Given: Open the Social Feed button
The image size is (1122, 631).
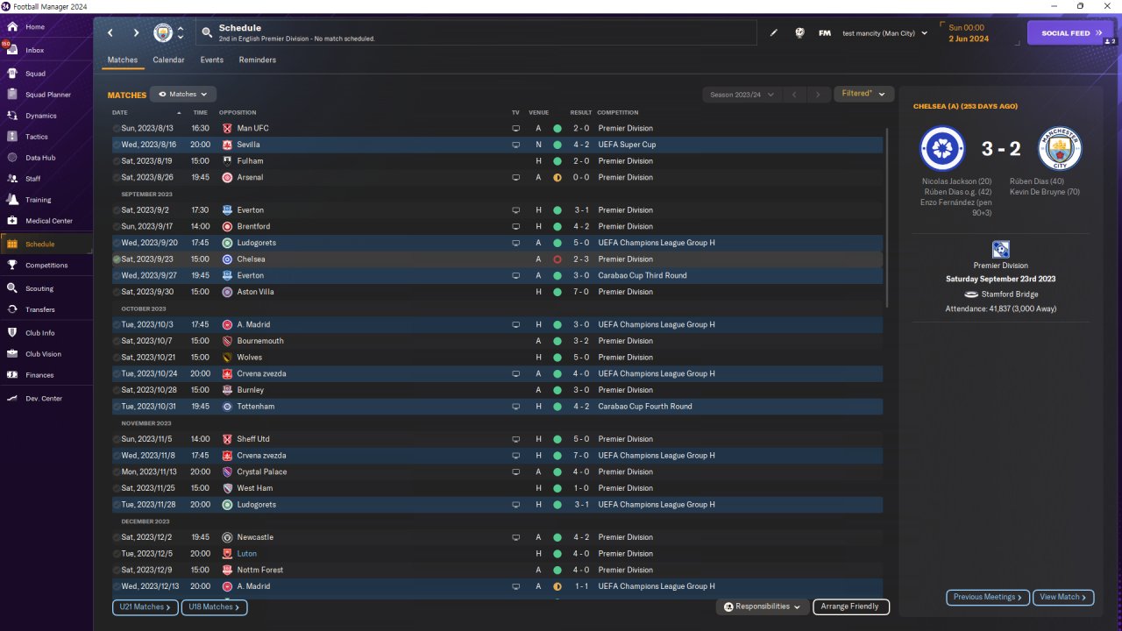Looking at the screenshot, I should pyautogui.click(x=1070, y=32).
